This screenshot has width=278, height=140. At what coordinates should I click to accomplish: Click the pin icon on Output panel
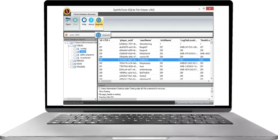click(x=212, y=85)
